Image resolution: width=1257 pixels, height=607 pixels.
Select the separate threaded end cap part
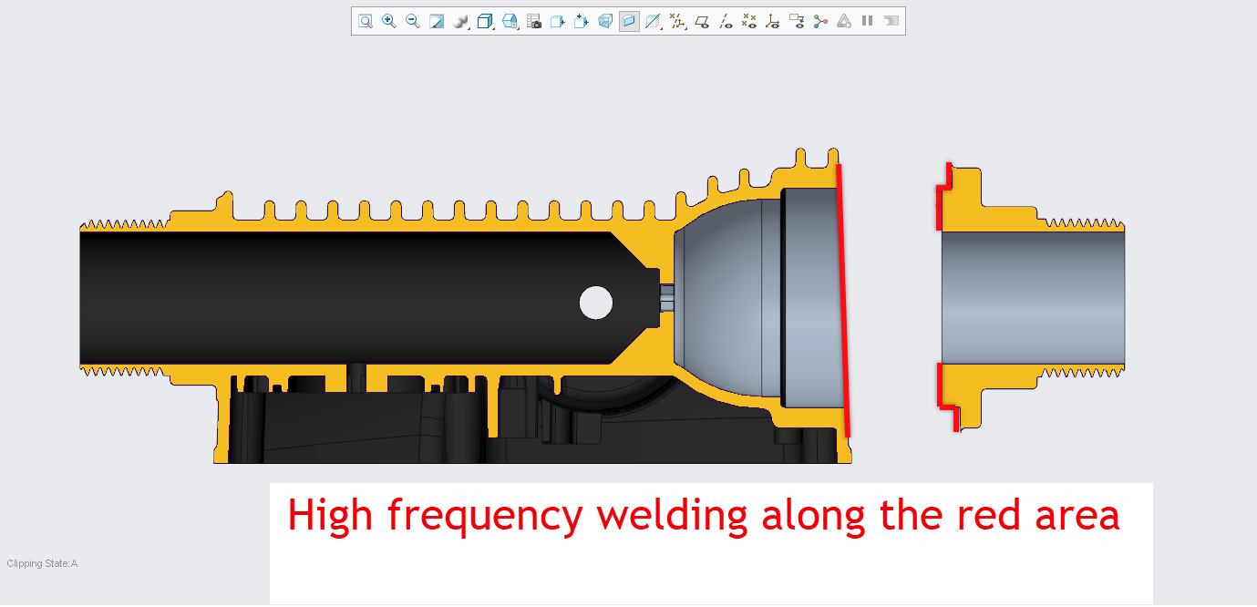[x=1033, y=297]
